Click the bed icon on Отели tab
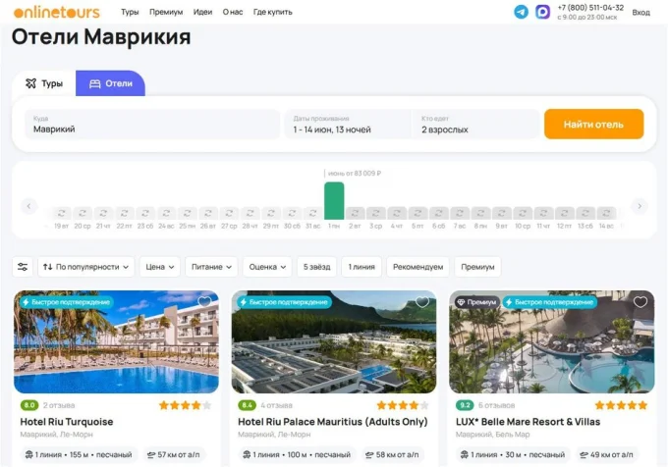Screen dimensions: 668x467 pyautogui.click(x=94, y=83)
